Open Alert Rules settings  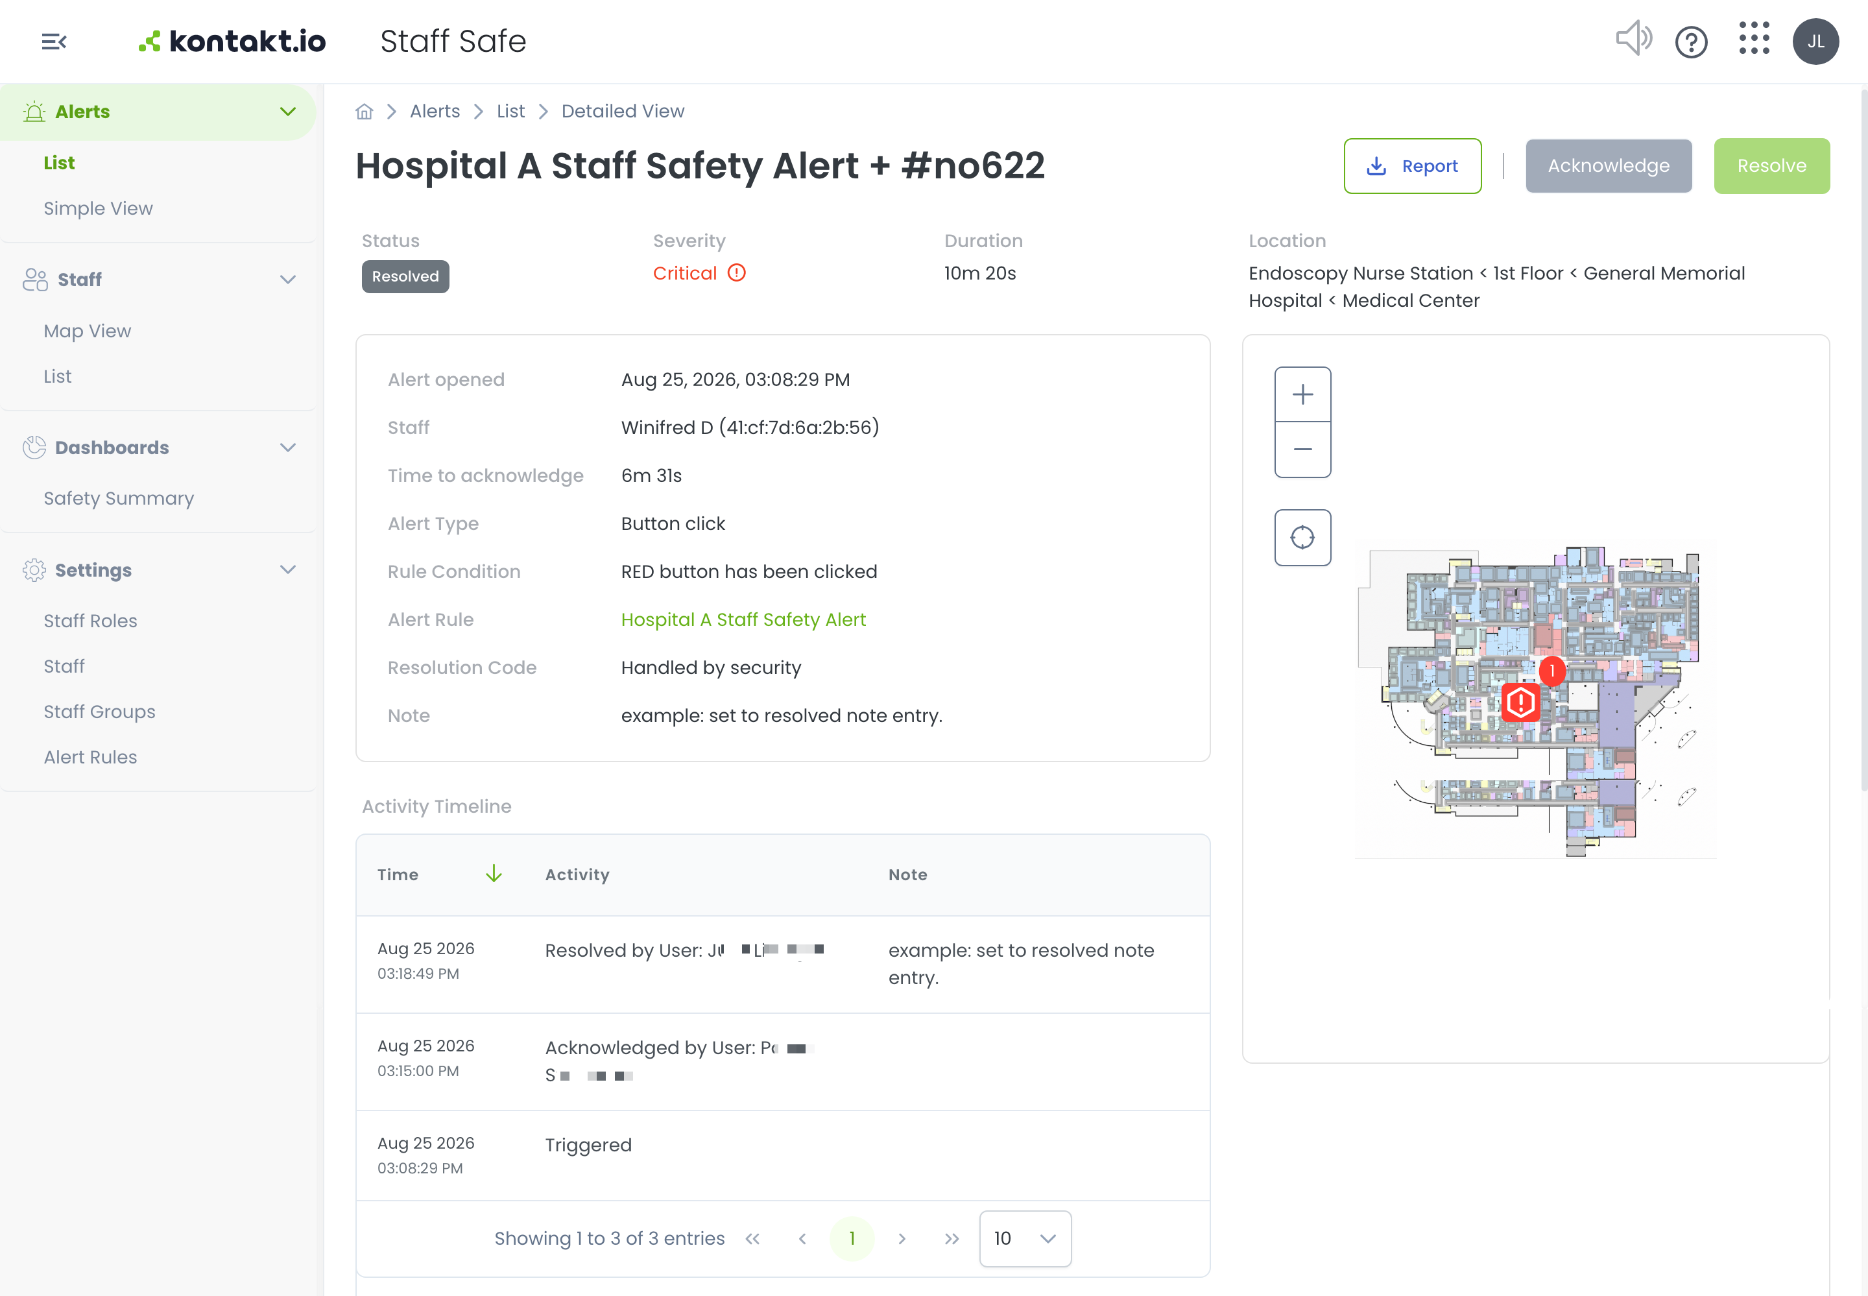pos(90,758)
